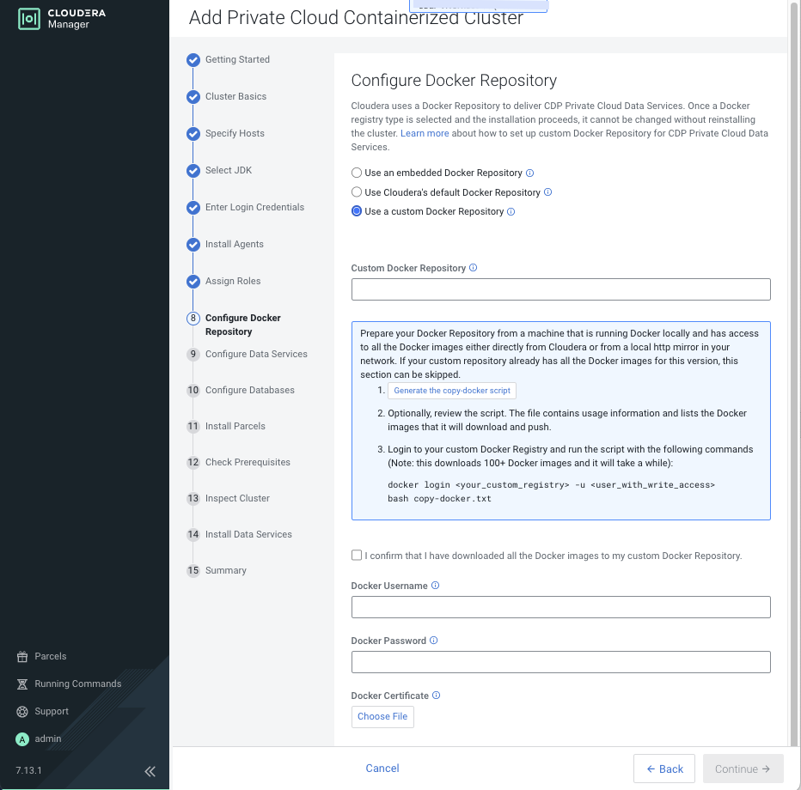
Task: Click the bash copy-docker.txt command text
Action: (x=439, y=499)
